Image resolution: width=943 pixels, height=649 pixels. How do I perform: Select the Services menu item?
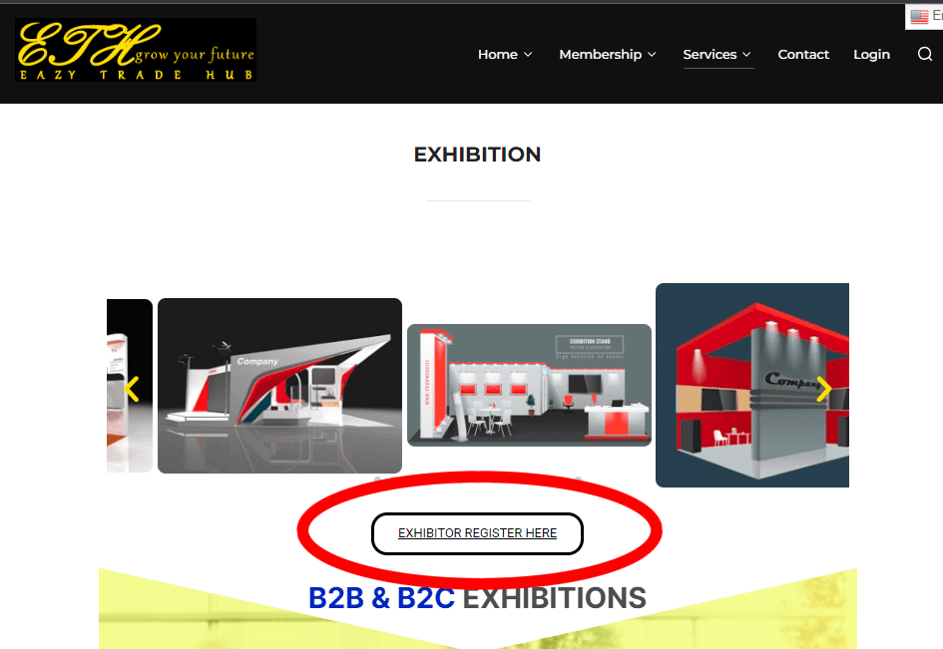coord(709,54)
